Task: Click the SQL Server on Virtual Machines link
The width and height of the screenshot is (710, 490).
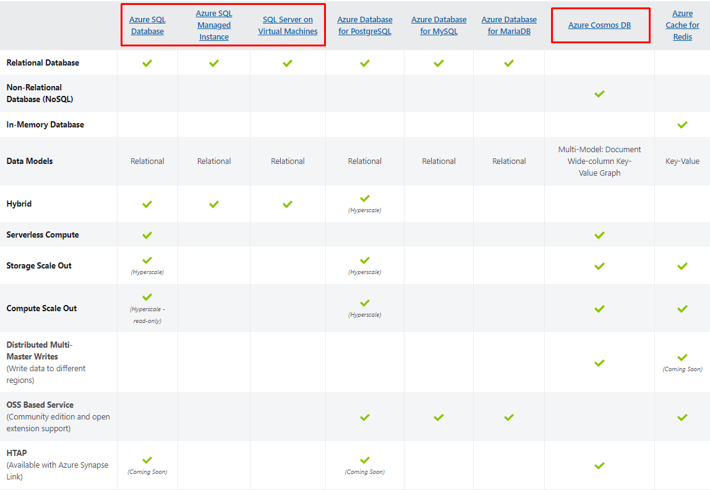Action: pos(288,25)
